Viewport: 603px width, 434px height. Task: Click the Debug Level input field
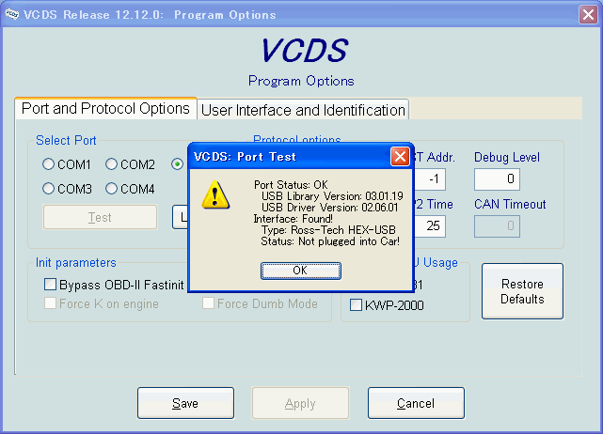point(497,179)
